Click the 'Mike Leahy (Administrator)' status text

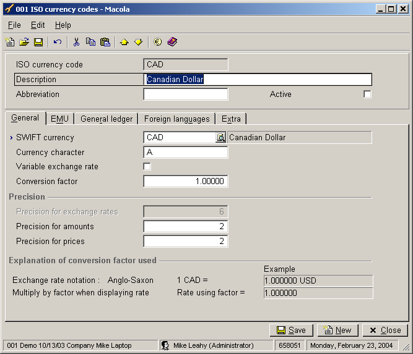click(x=214, y=345)
